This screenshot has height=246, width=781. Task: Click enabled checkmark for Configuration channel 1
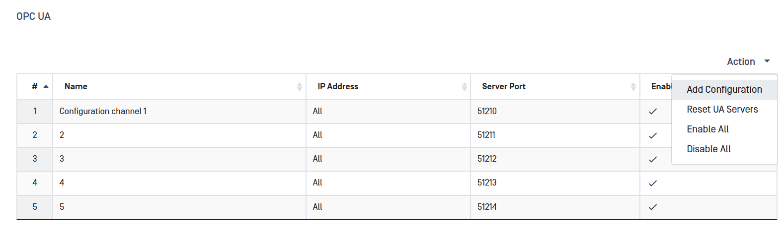point(653,112)
